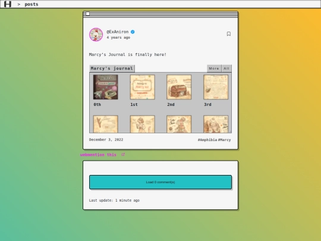
Task: Click the webmention this link
Action: click(x=98, y=155)
